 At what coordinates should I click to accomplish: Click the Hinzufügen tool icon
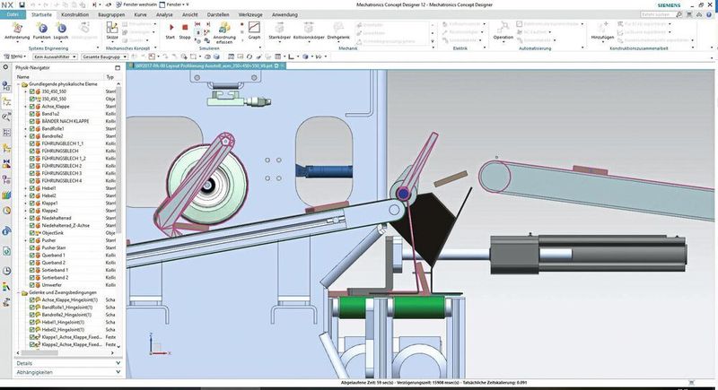click(x=602, y=28)
